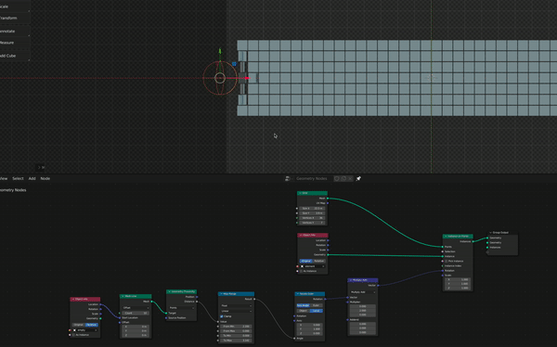Switch Rotate Euler to Euler mode
The height and width of the screenshot is (347, 557).
coord(316,305)
